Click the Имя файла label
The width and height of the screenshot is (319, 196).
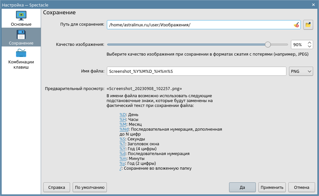[x=93, y=71]
